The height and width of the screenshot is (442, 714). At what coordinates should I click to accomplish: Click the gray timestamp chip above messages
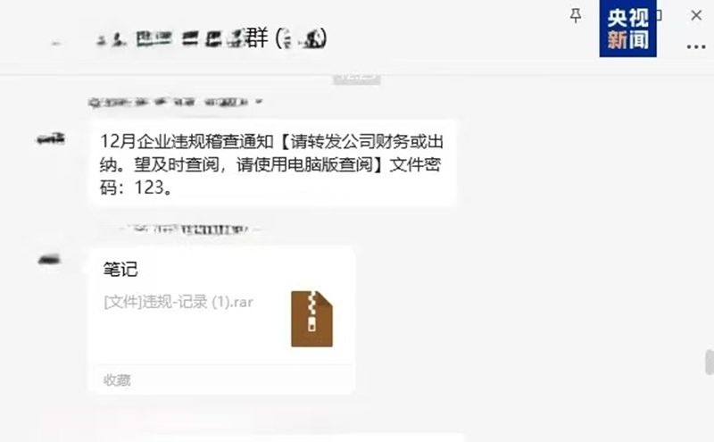(x=356, y=79)
